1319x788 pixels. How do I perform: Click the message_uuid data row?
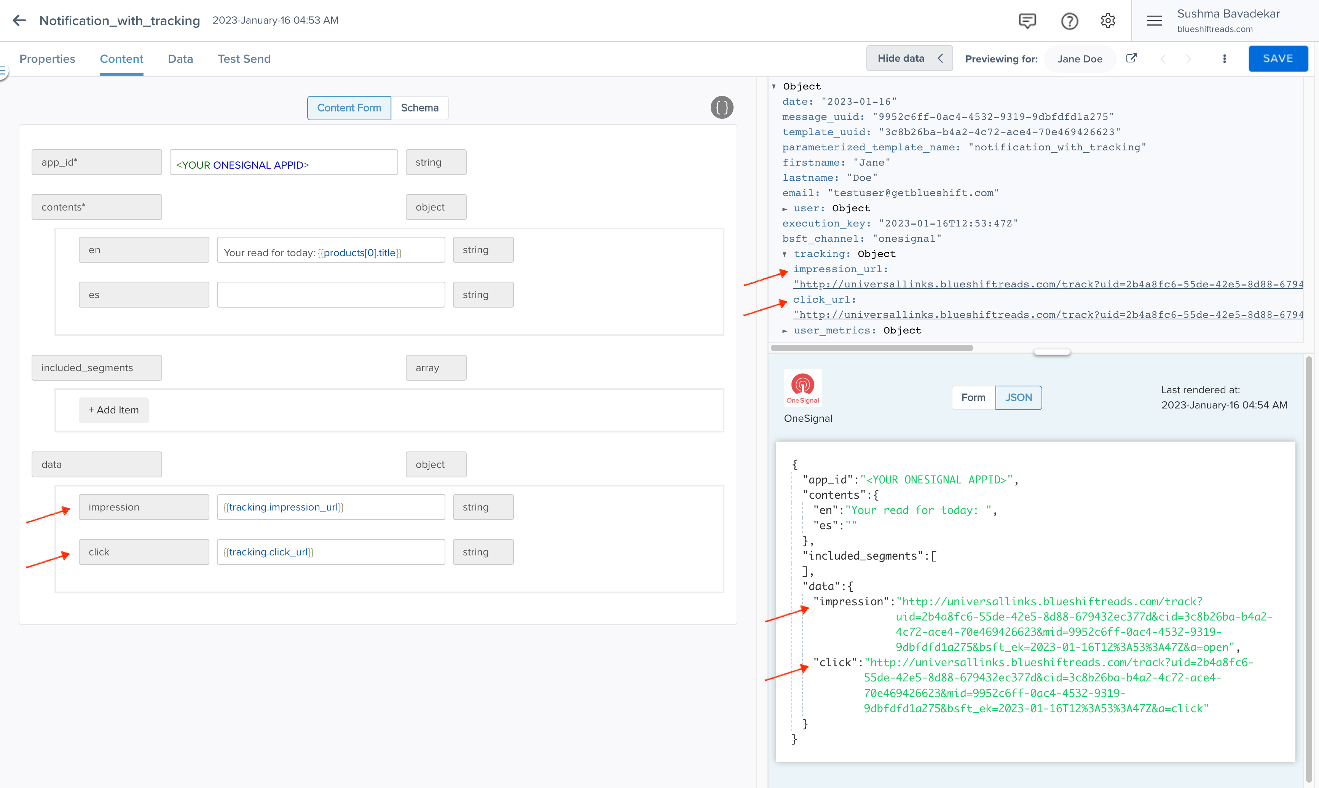[x=948, y=117]
